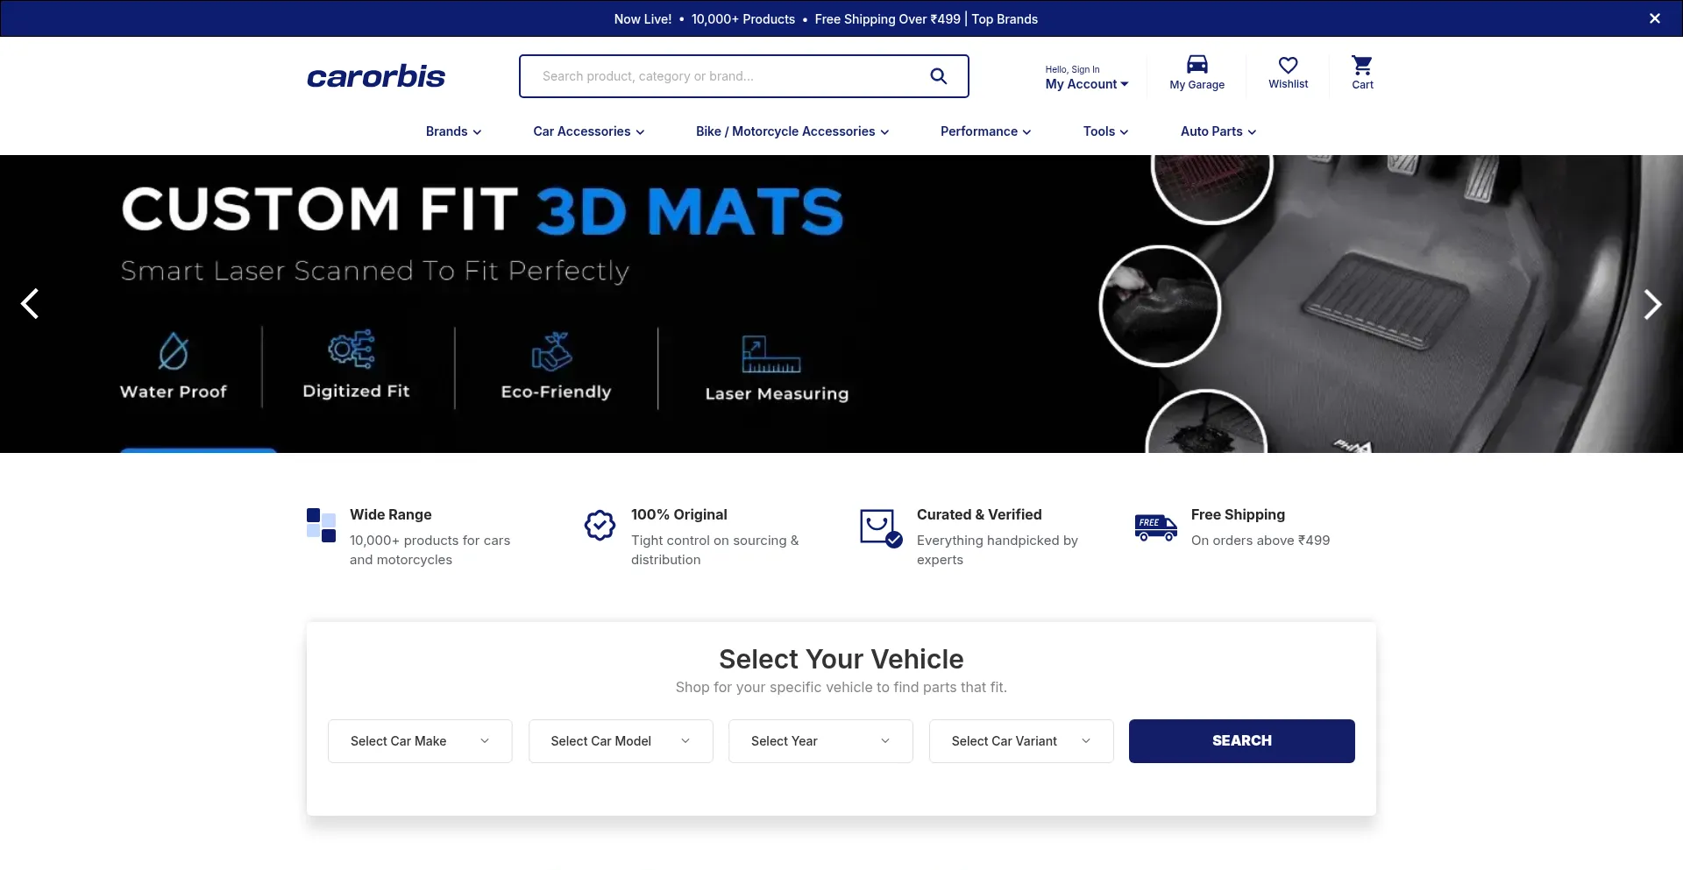Click the Free Shipping truck icon

tap(1156, 527)
